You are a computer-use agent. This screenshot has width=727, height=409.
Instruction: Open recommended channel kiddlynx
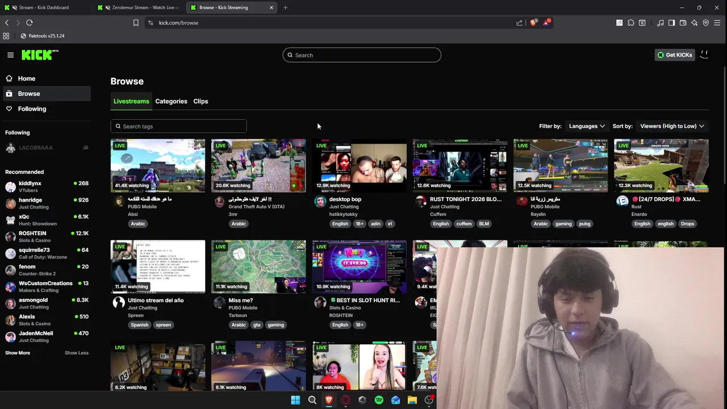click(x=47, y=187)
